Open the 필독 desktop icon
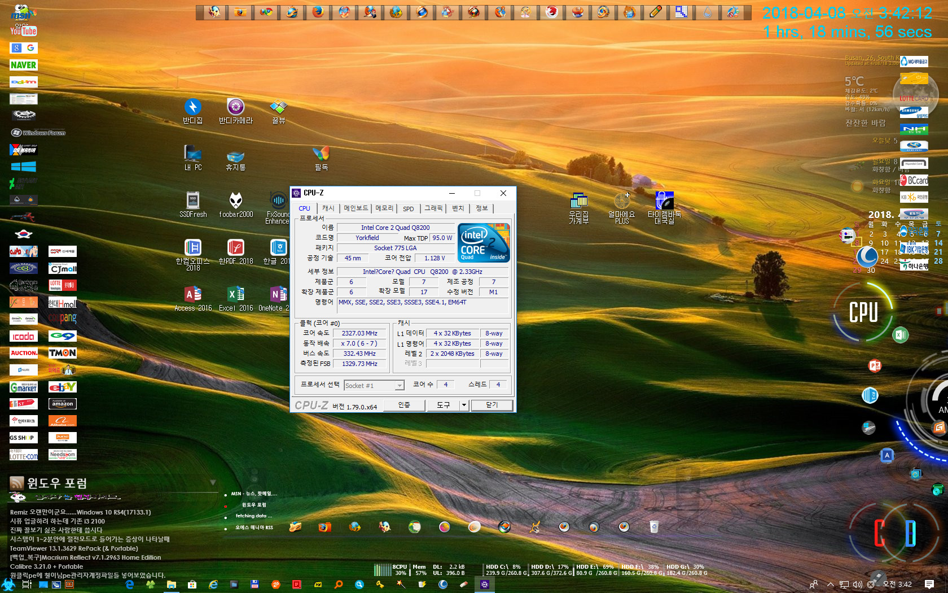 pos(321,158)
